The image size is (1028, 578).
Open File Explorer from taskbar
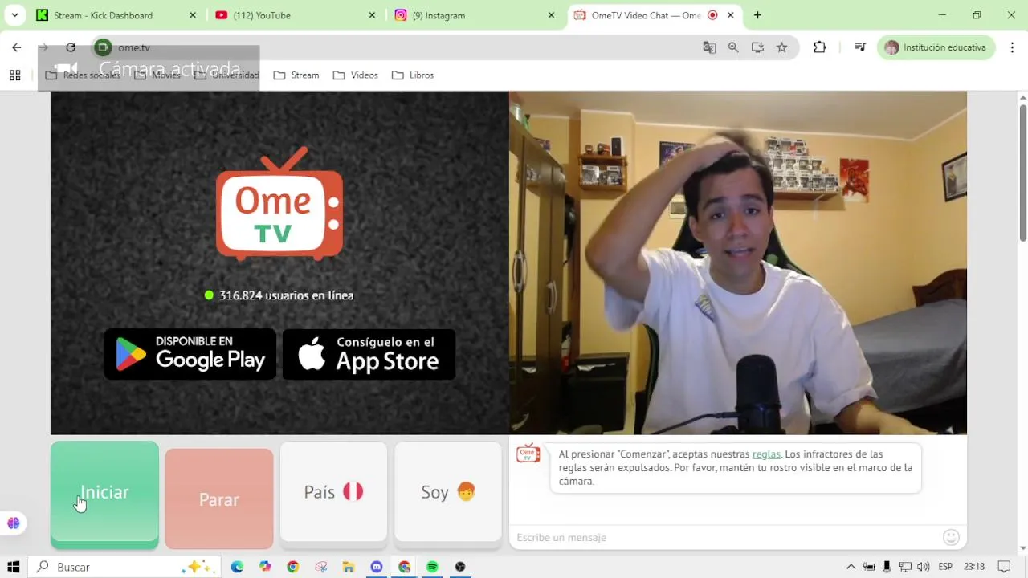(349, 567)
